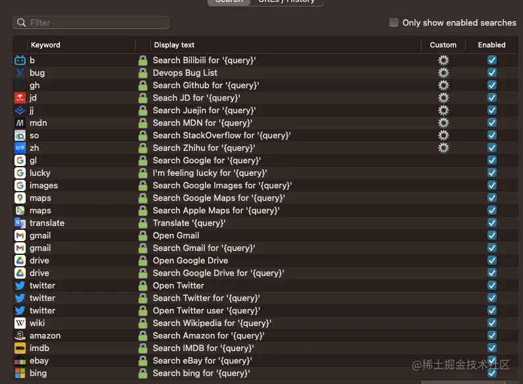Select 'Search Google Maps for {query}' text
The image size is (523, 384).
click(x=219, y=198)
